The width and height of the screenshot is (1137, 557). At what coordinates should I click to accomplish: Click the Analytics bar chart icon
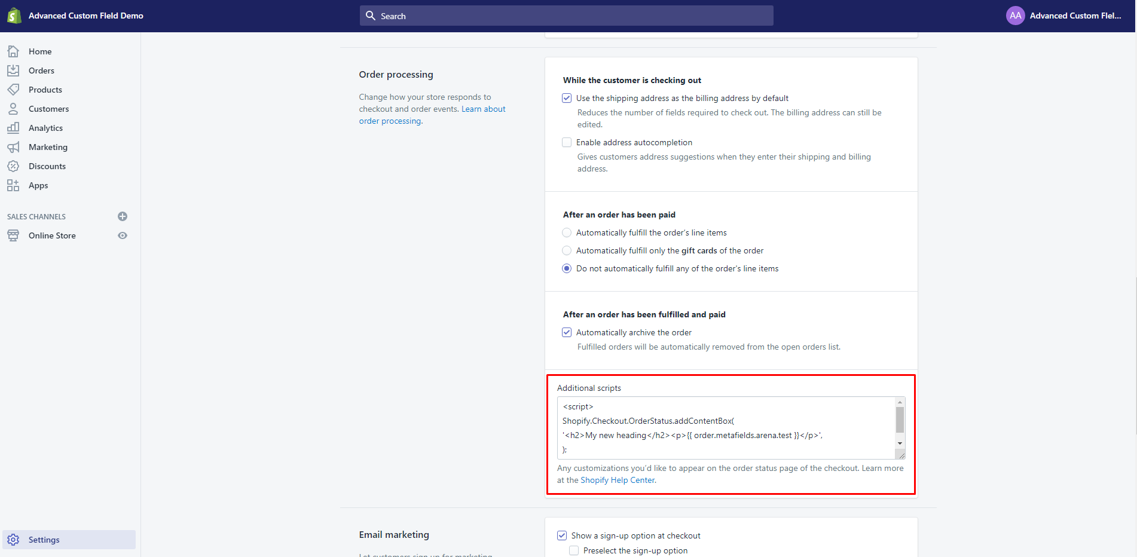tap(13, 128)
